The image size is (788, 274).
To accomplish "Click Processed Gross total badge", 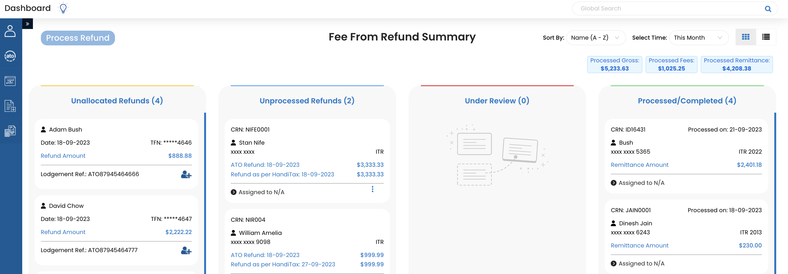I will tap(615, 65).
